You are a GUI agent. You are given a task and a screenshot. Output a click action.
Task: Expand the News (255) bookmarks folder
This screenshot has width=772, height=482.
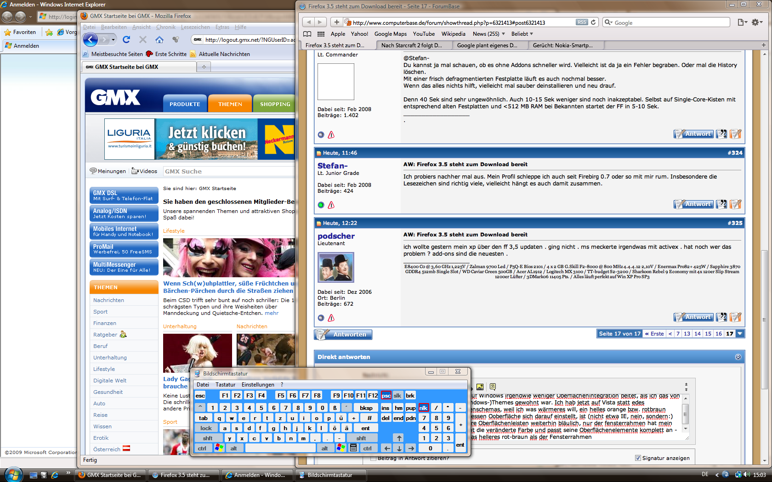tap(489, 34)
